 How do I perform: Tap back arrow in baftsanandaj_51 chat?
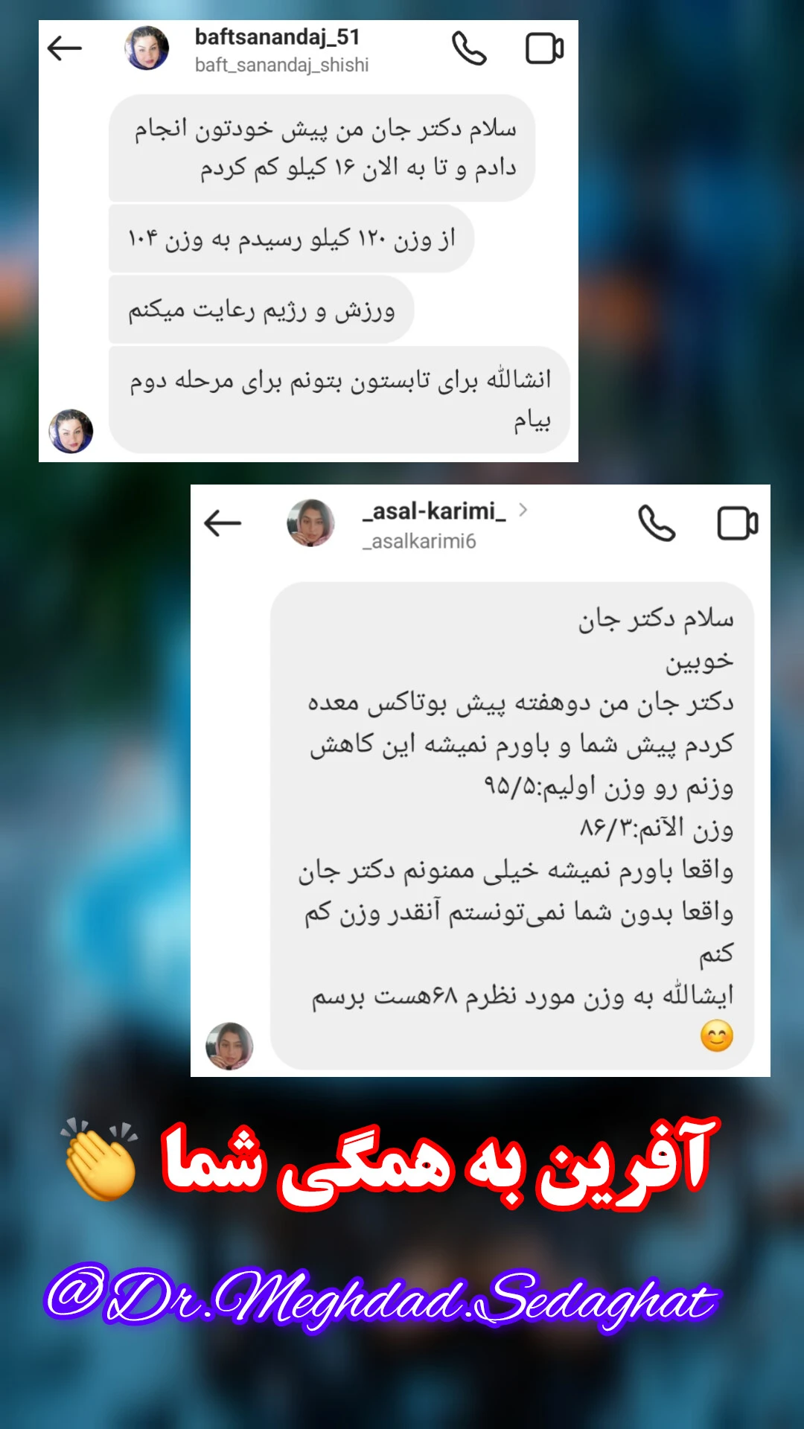pyautogui.click(x=64, y=49)
